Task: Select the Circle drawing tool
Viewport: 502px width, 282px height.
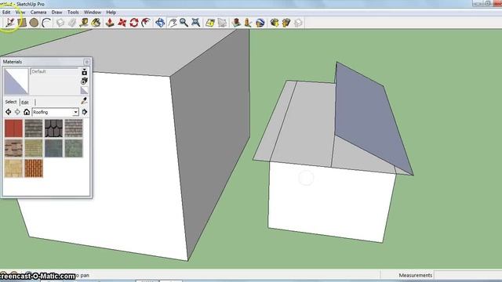Action: click(x=34, y=23)
